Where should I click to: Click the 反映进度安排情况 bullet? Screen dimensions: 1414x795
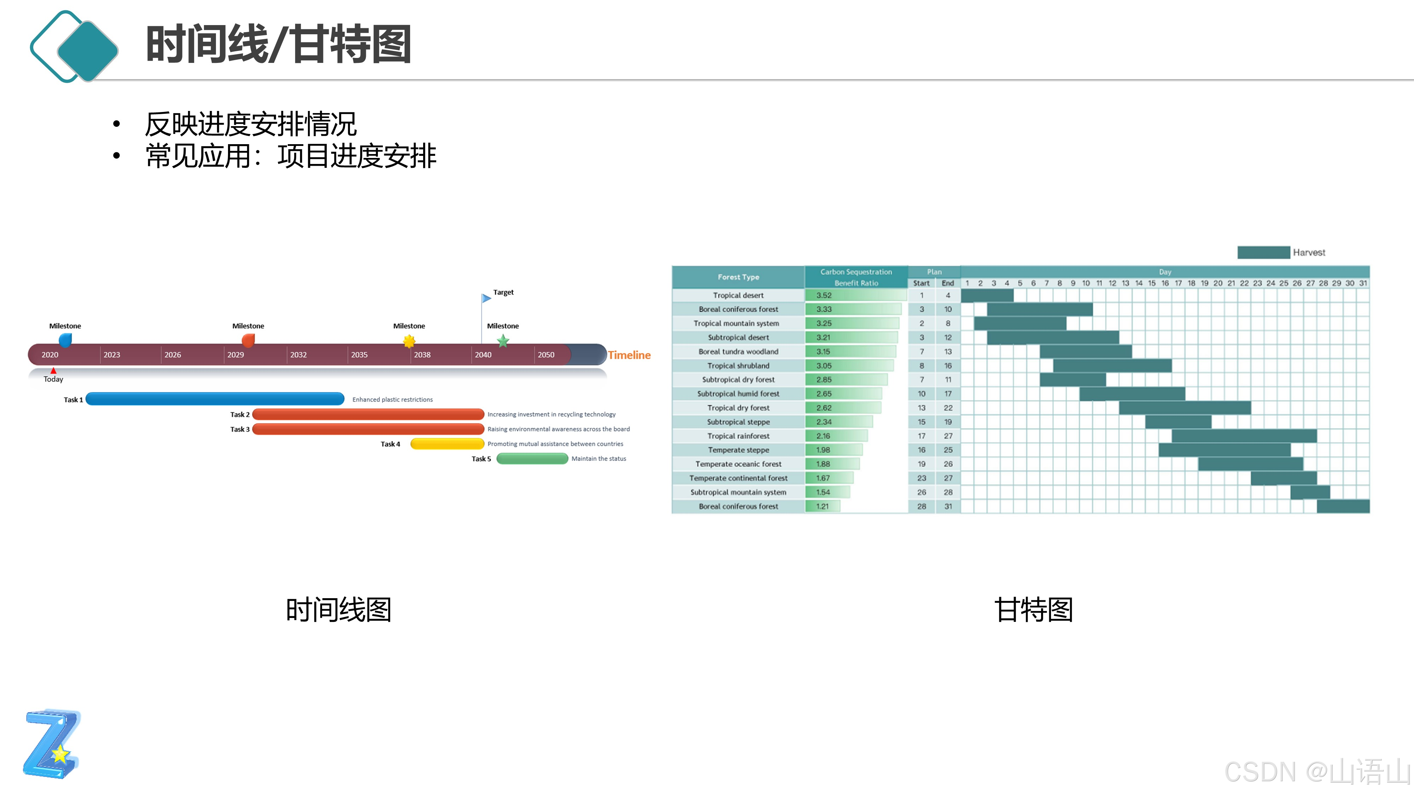pyautogui.click(x=251, y=124)
